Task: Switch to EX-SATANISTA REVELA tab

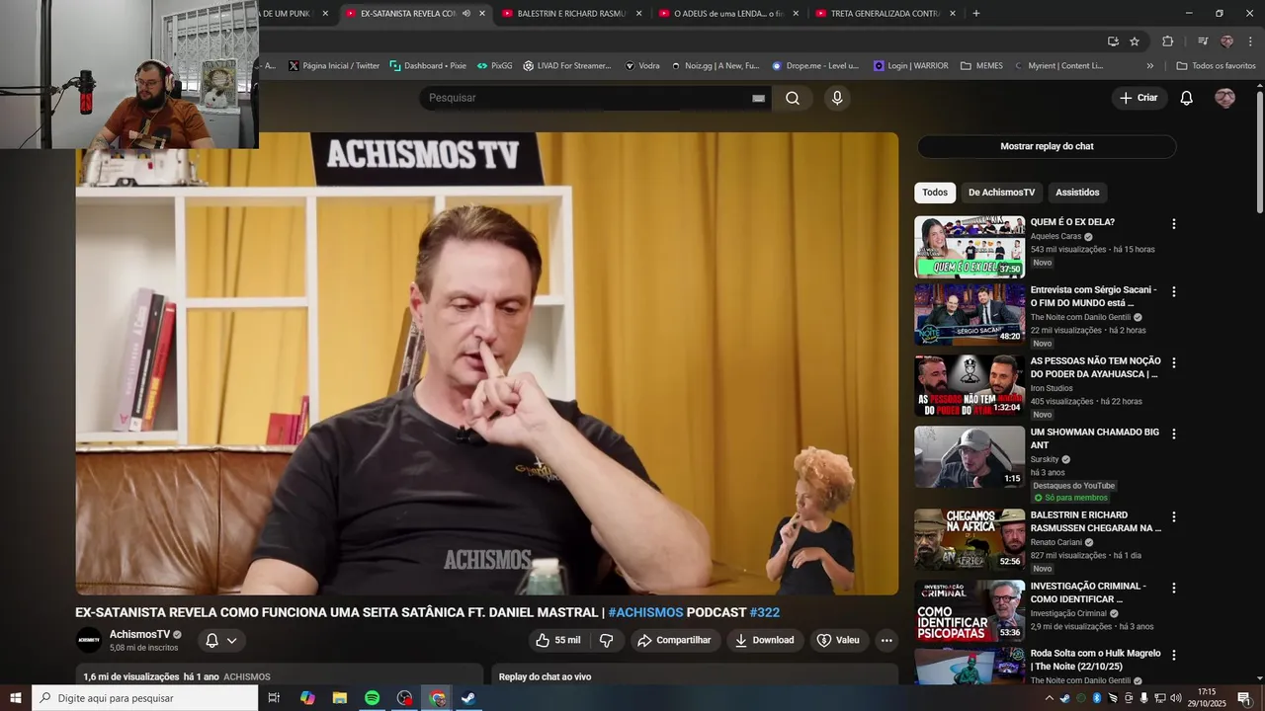Action: point(416,13)
